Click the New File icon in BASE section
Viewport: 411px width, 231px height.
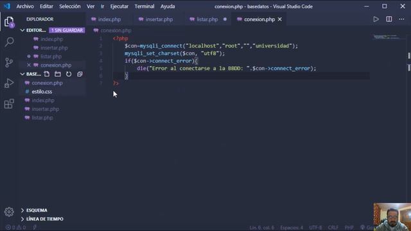47,74
